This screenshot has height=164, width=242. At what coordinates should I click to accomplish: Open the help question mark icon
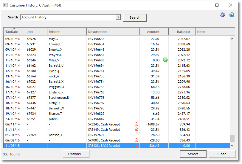232,15
